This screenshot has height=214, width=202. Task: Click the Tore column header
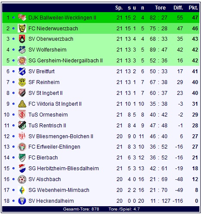(x=160, y=8)
